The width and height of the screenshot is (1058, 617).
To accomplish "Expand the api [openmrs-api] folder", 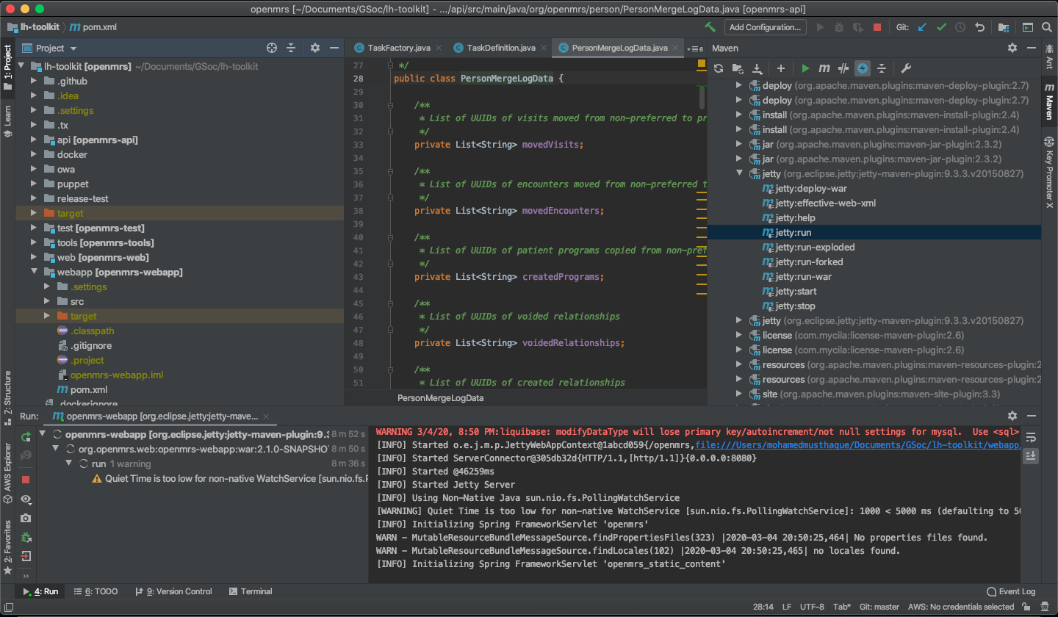I will pos(34,140).
